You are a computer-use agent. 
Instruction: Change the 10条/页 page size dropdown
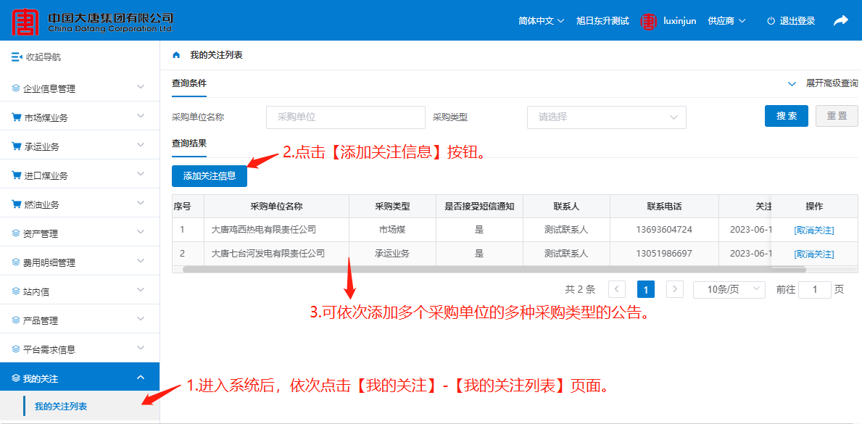(729, 289)
